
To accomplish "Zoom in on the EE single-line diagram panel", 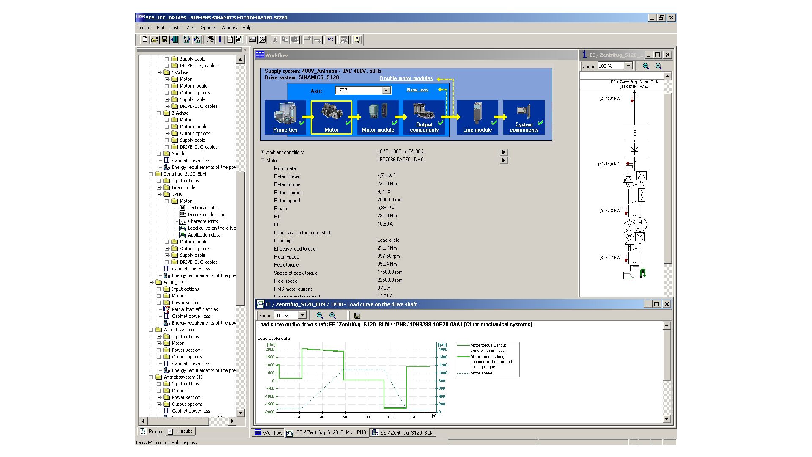I will tap(659, 66).
